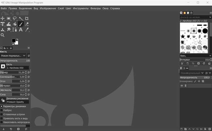Select the Clone stamp tool
212x131 pixels.
[3, 30]
